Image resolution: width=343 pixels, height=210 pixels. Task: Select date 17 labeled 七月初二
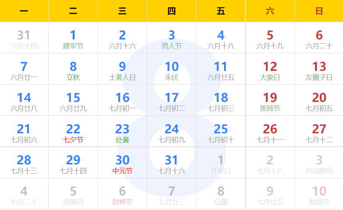[171, 100]
